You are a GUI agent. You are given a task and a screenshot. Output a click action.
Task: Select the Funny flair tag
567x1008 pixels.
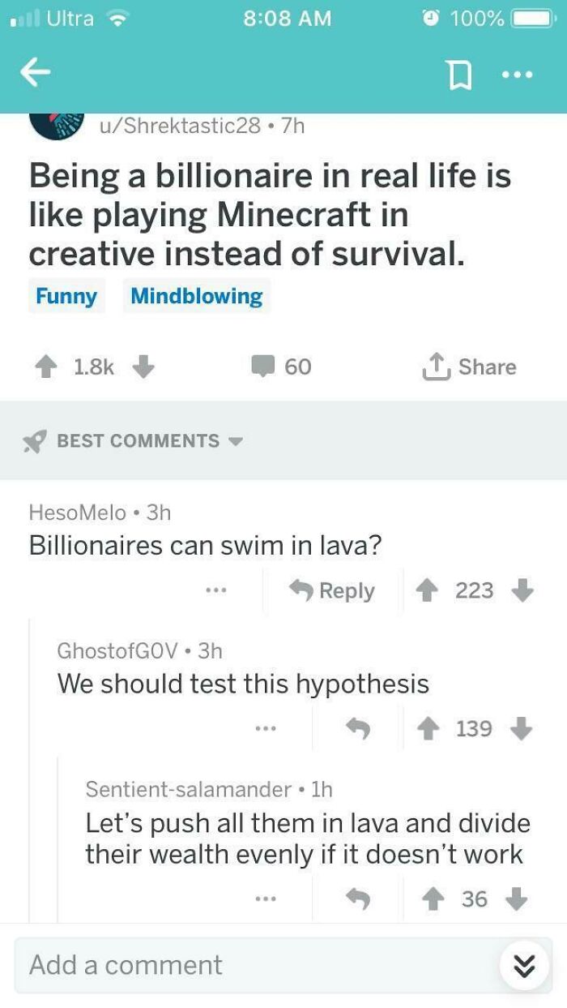pyautogui.click(x=66, y=295)
